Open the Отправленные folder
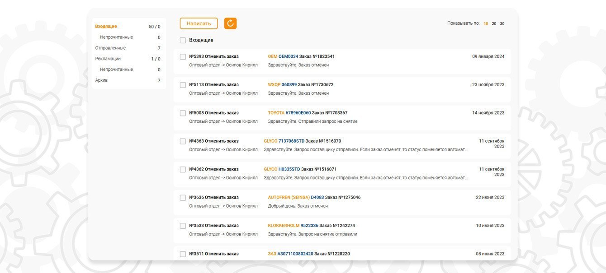The width and height of the screenshot is (606, 273). click(x=110, y=48)
